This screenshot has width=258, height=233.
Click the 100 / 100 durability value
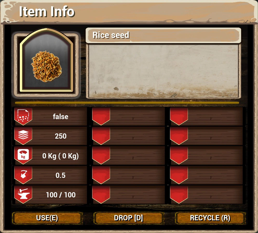click(x=61, y=195)
